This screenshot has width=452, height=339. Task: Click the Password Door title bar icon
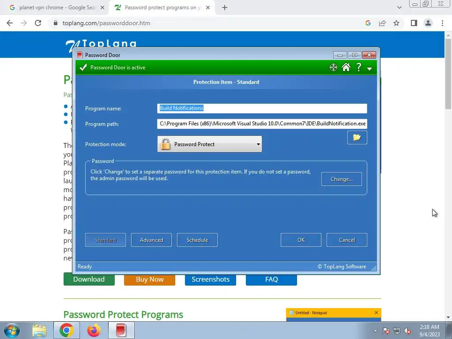click(x=80, y=55)
